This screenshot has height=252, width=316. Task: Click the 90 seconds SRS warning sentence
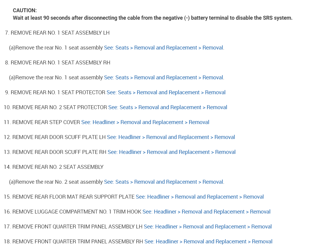(x=152, y=18)
